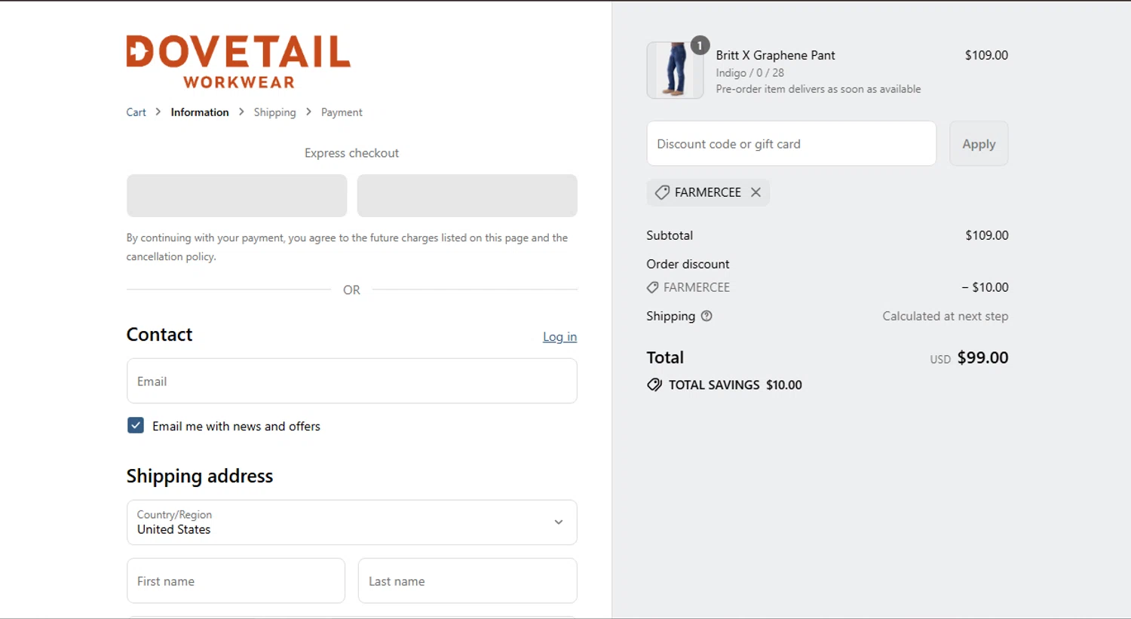The height and width of the screenshot is (619, 1131).
Task: Click the shipping help question mark icon
Action: 706,316
